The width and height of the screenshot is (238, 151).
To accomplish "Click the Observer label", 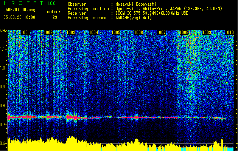I will click(77, 4).
